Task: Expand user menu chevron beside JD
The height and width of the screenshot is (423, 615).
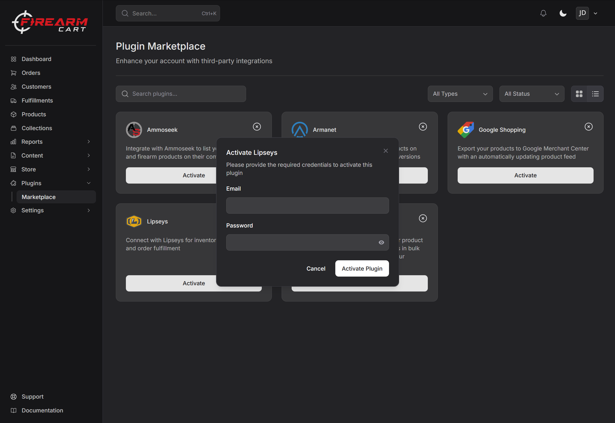Action: [x=595, y=14]
